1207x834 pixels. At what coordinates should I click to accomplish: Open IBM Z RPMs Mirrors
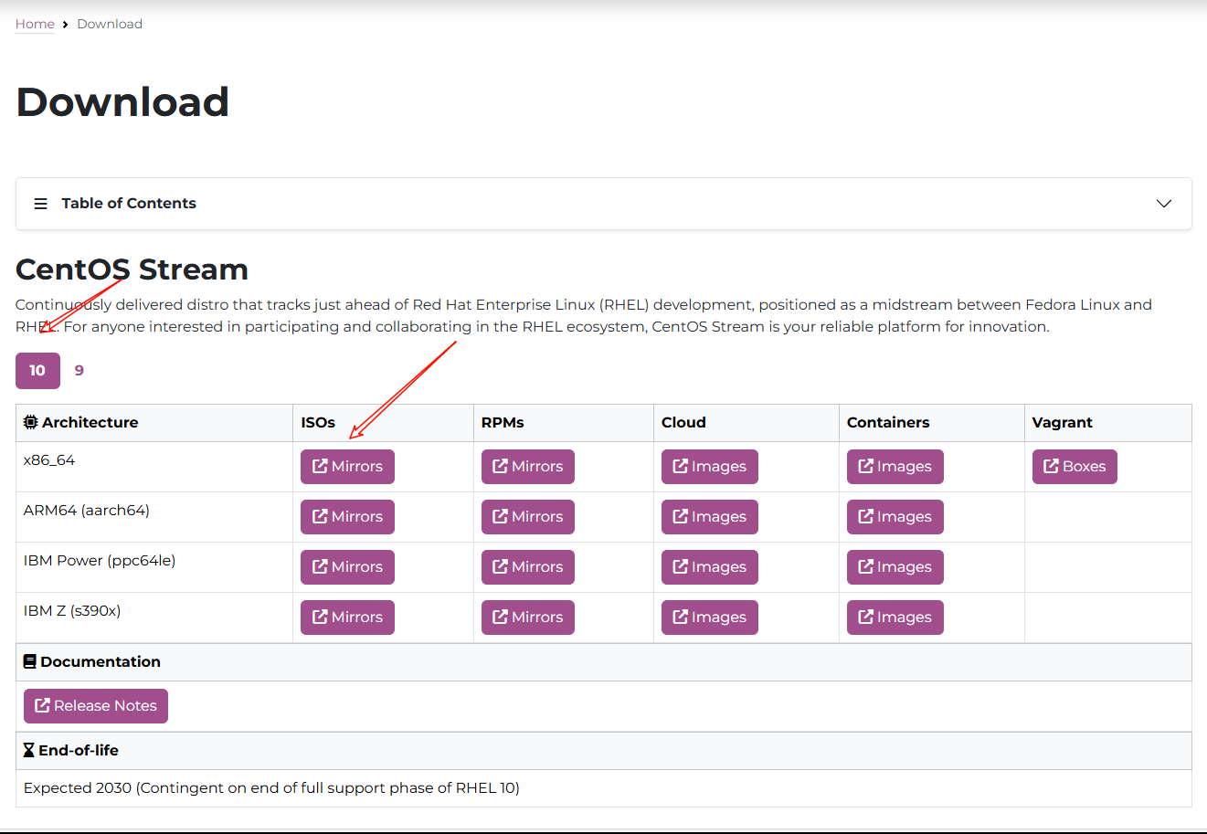pos(528,618)
